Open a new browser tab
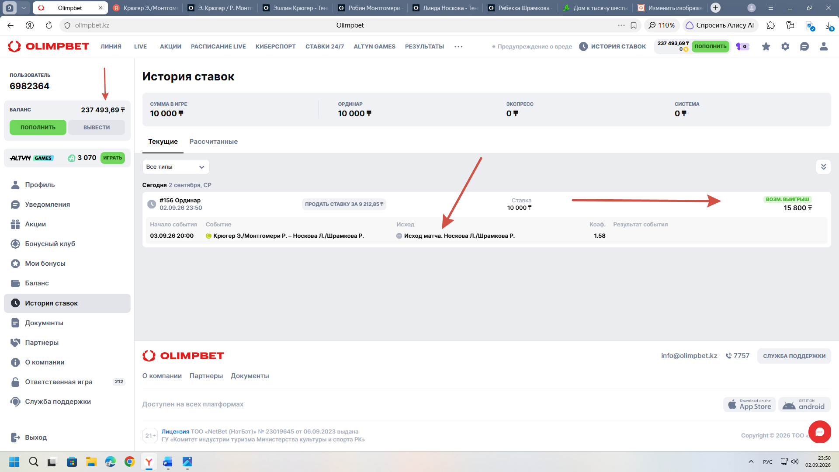 715,8
